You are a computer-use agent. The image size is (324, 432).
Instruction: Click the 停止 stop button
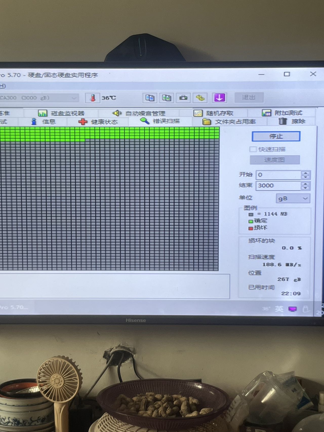click(x=276, y=136)
